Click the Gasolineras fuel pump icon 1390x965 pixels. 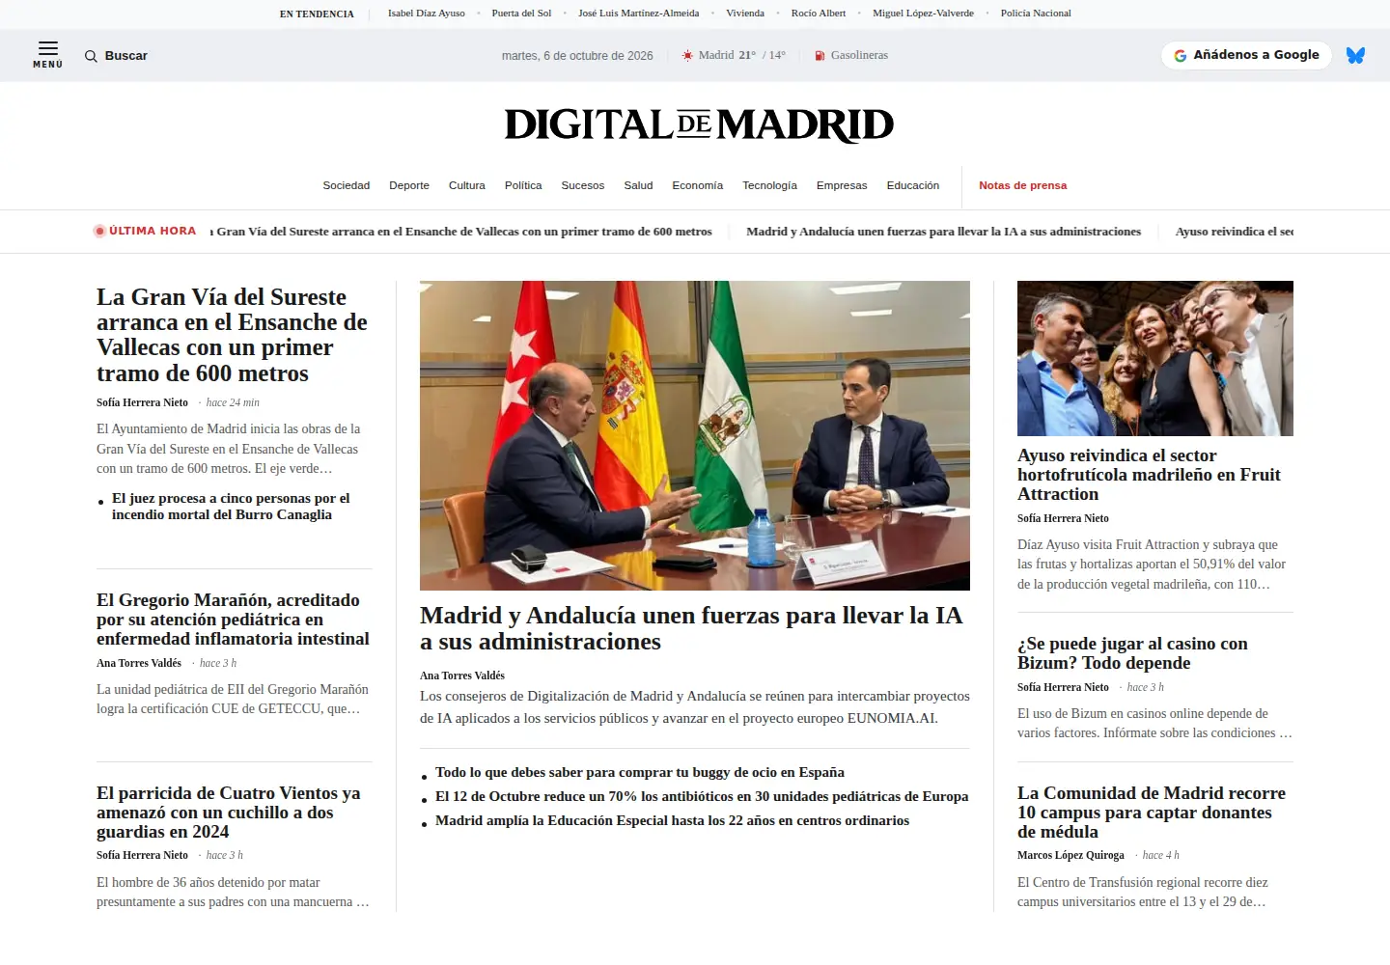click(x=820, y=56)
